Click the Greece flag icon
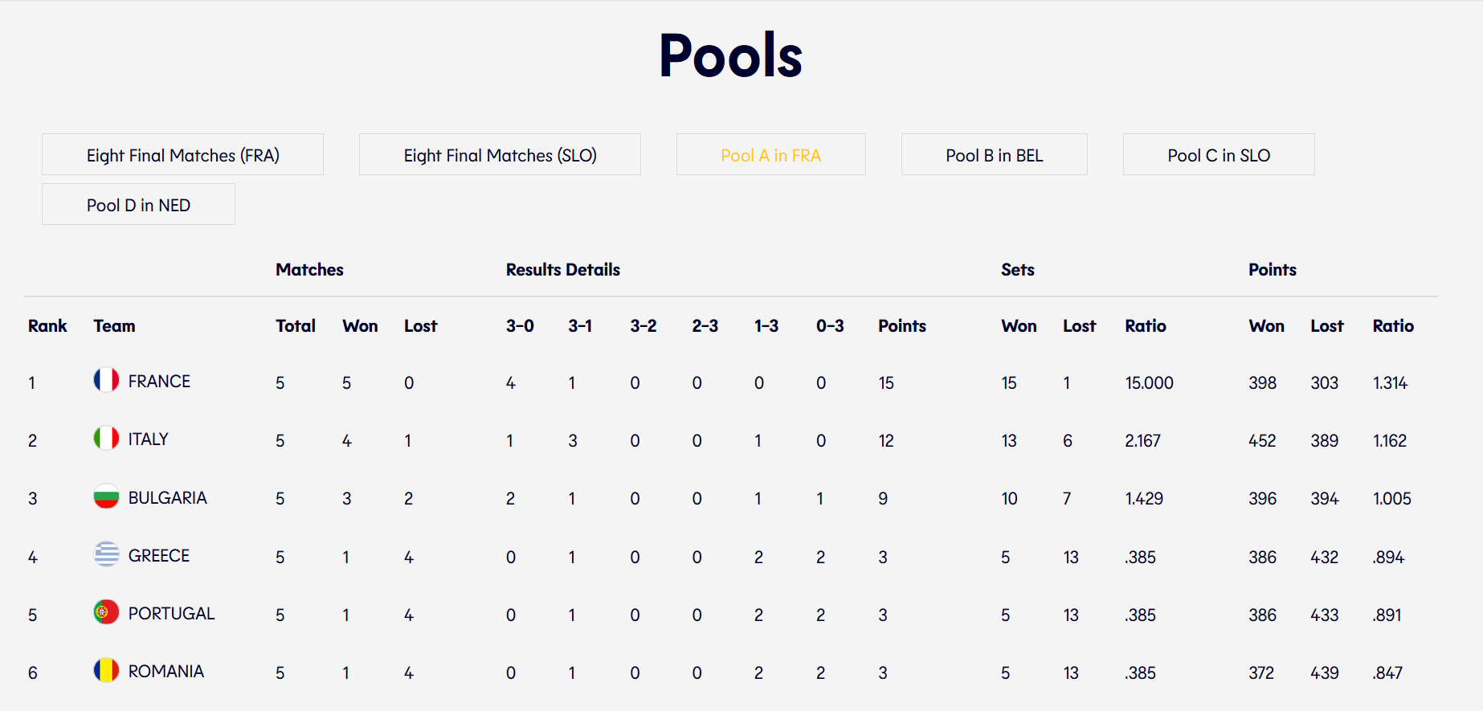 [x=106, y=554]
